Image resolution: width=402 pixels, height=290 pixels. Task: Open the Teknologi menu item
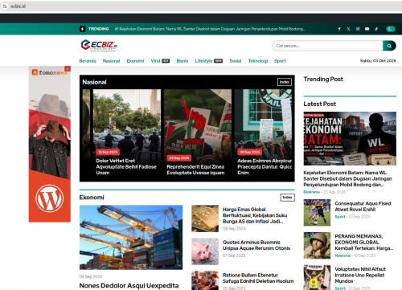[258, 61]
